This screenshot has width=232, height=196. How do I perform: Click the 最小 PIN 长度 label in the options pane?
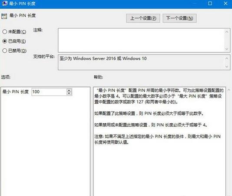(15, 92)
